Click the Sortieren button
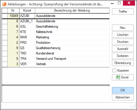This screenshot has height=110, width=137. pyautogui.click(x=123, y=56)
